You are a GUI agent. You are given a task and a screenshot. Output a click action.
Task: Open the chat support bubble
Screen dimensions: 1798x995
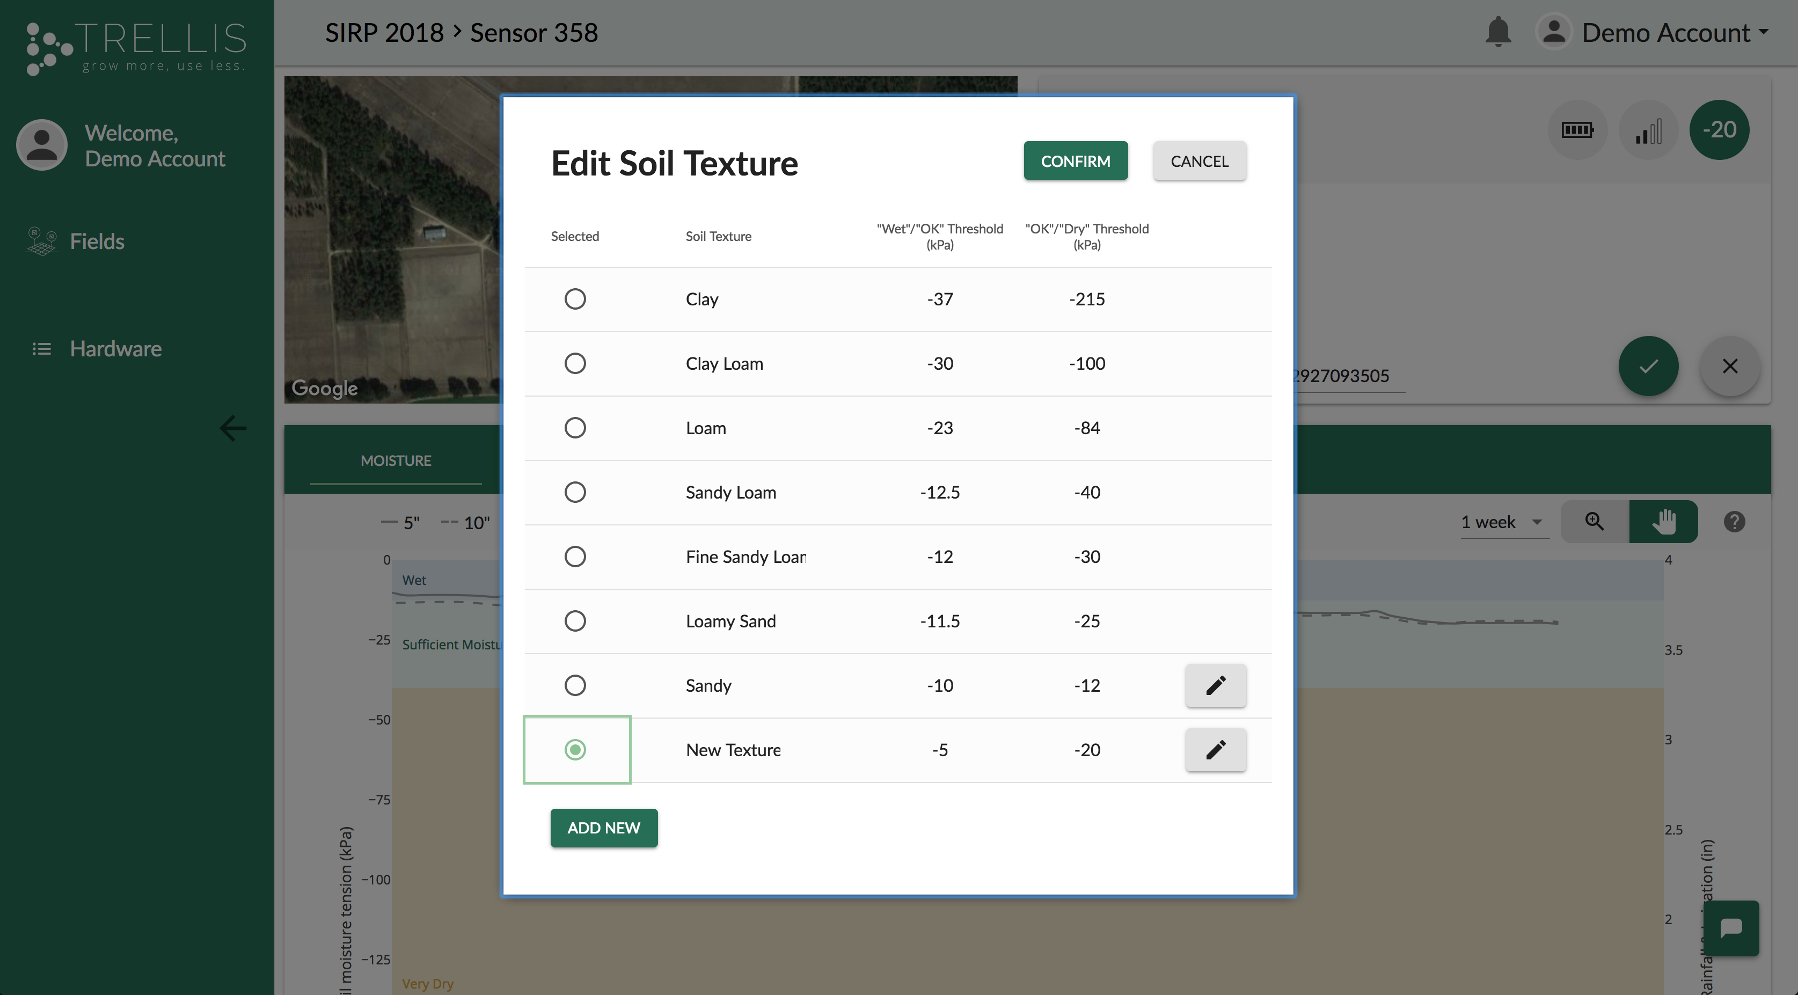tap(1730, 928)
